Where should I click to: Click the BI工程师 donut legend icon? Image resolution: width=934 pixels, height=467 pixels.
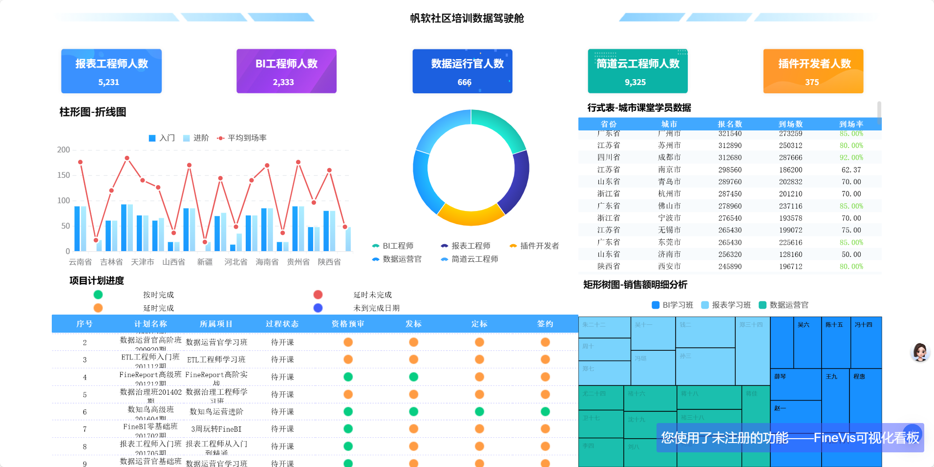(x=376, y=246)
